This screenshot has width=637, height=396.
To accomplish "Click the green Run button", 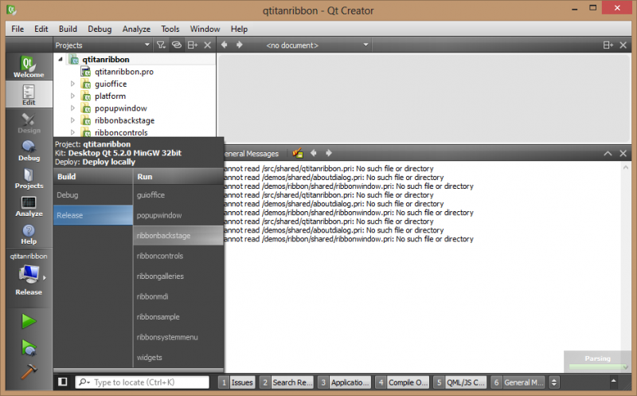I will point(29,321).
